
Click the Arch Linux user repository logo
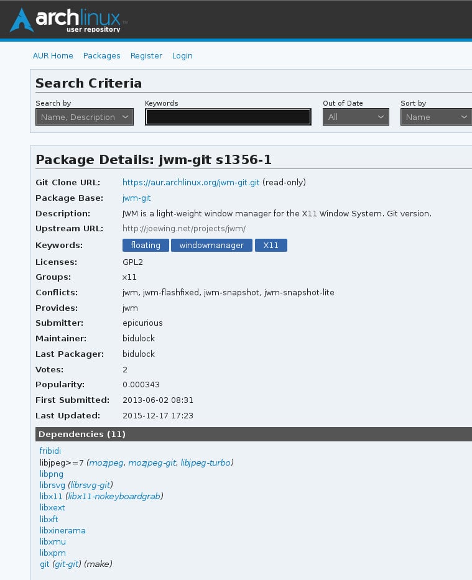68,20
